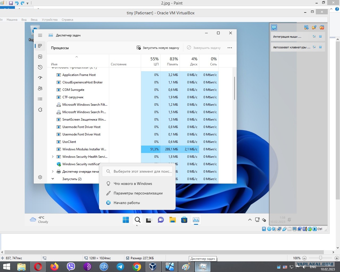340x272 pixels.
Task: Open the Машина menu in VirtualBox
Action: pos(12,20)
